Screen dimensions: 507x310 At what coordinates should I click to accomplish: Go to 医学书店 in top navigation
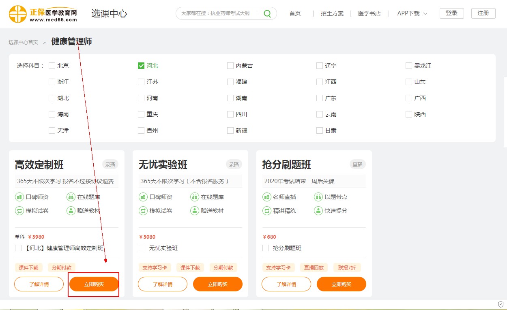point(369,13)
